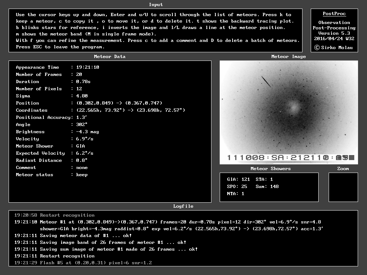The image size is (367, 275).
Task: Select the GIA: 121 shower count
Action: (x=238, y=179)
